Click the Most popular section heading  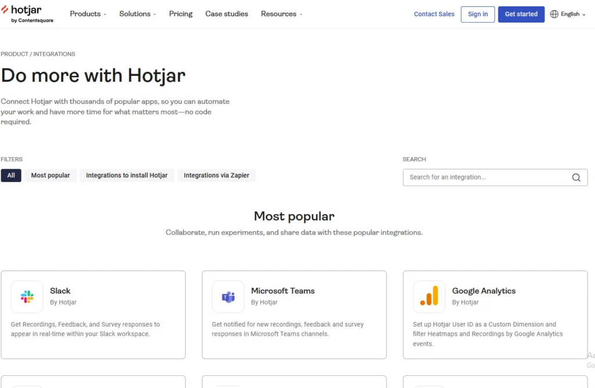click(294, 216)
